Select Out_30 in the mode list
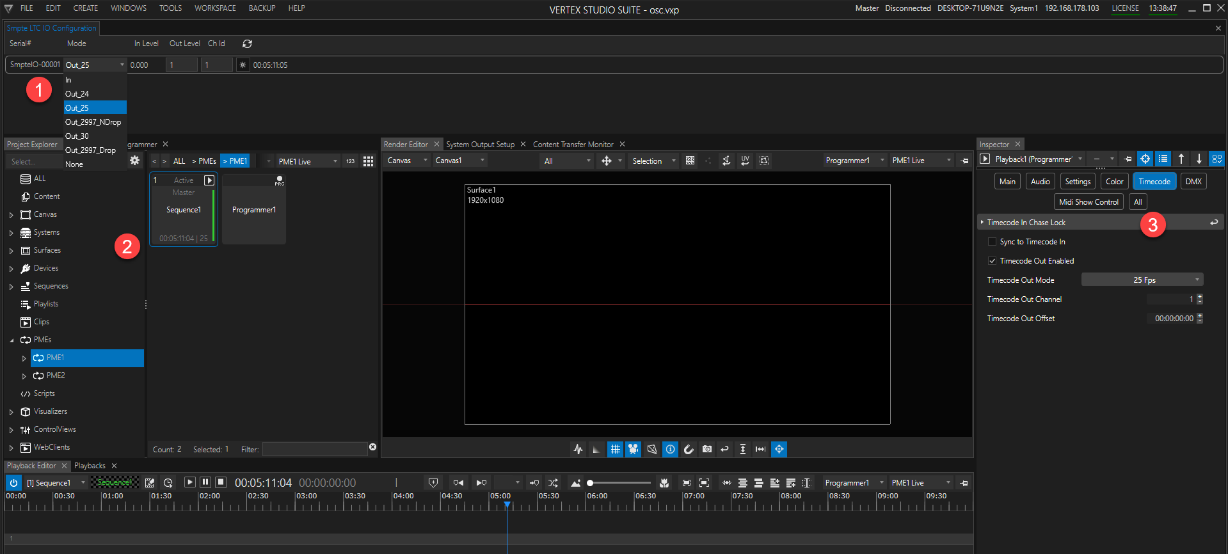The width and height of the screenshot is (1228, 554). [95, 136]
